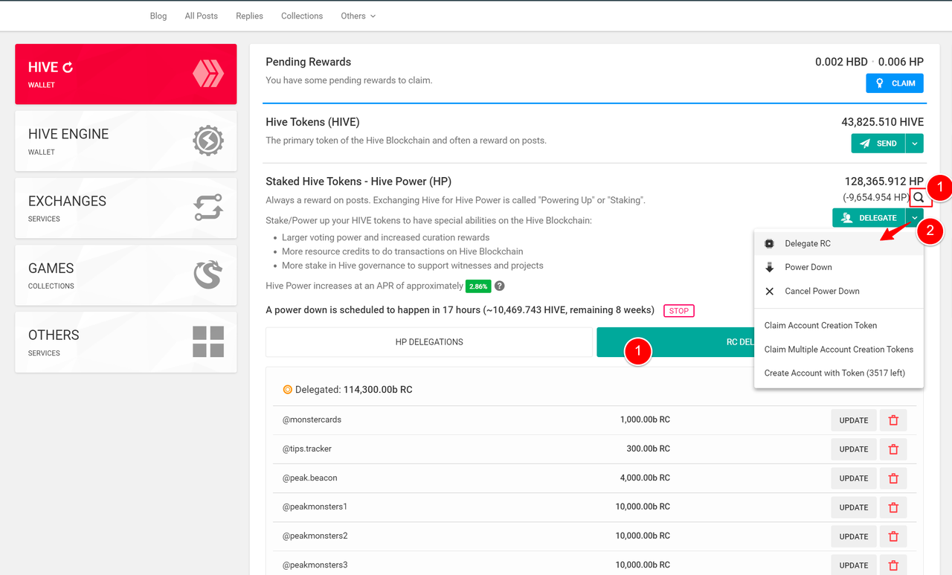The height and width of the screenshot is (575, 952).
Task: Click the dragon icon in GAMES card
Action: [208, 274]
